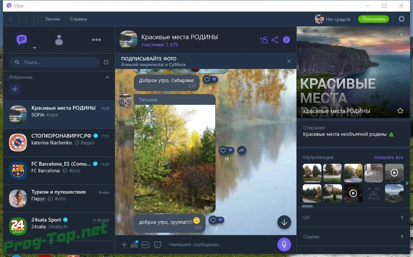Open the Ссылки section in info panel
413x257 pixels.
(353, 236)
